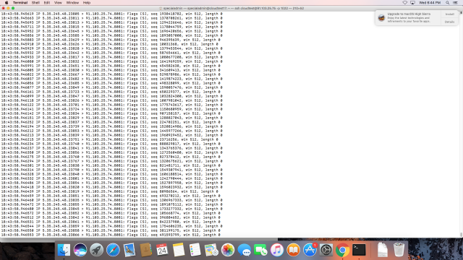Open Messages speech bubble in dock
Viewport: 463px width, 260px height.
point(244,250)
